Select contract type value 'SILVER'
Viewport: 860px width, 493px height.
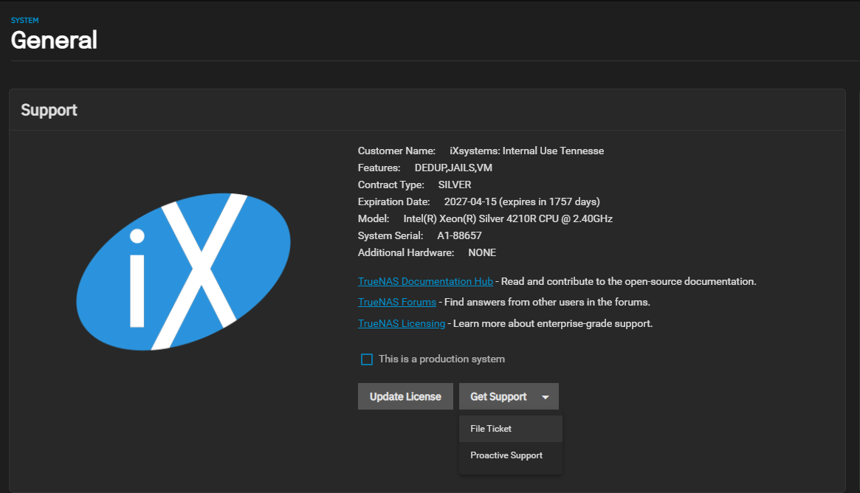[x=455, y=185]
